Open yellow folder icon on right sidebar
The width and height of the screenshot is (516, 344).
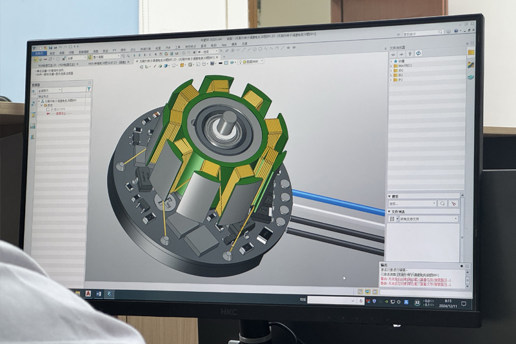[x=471, y=52]
